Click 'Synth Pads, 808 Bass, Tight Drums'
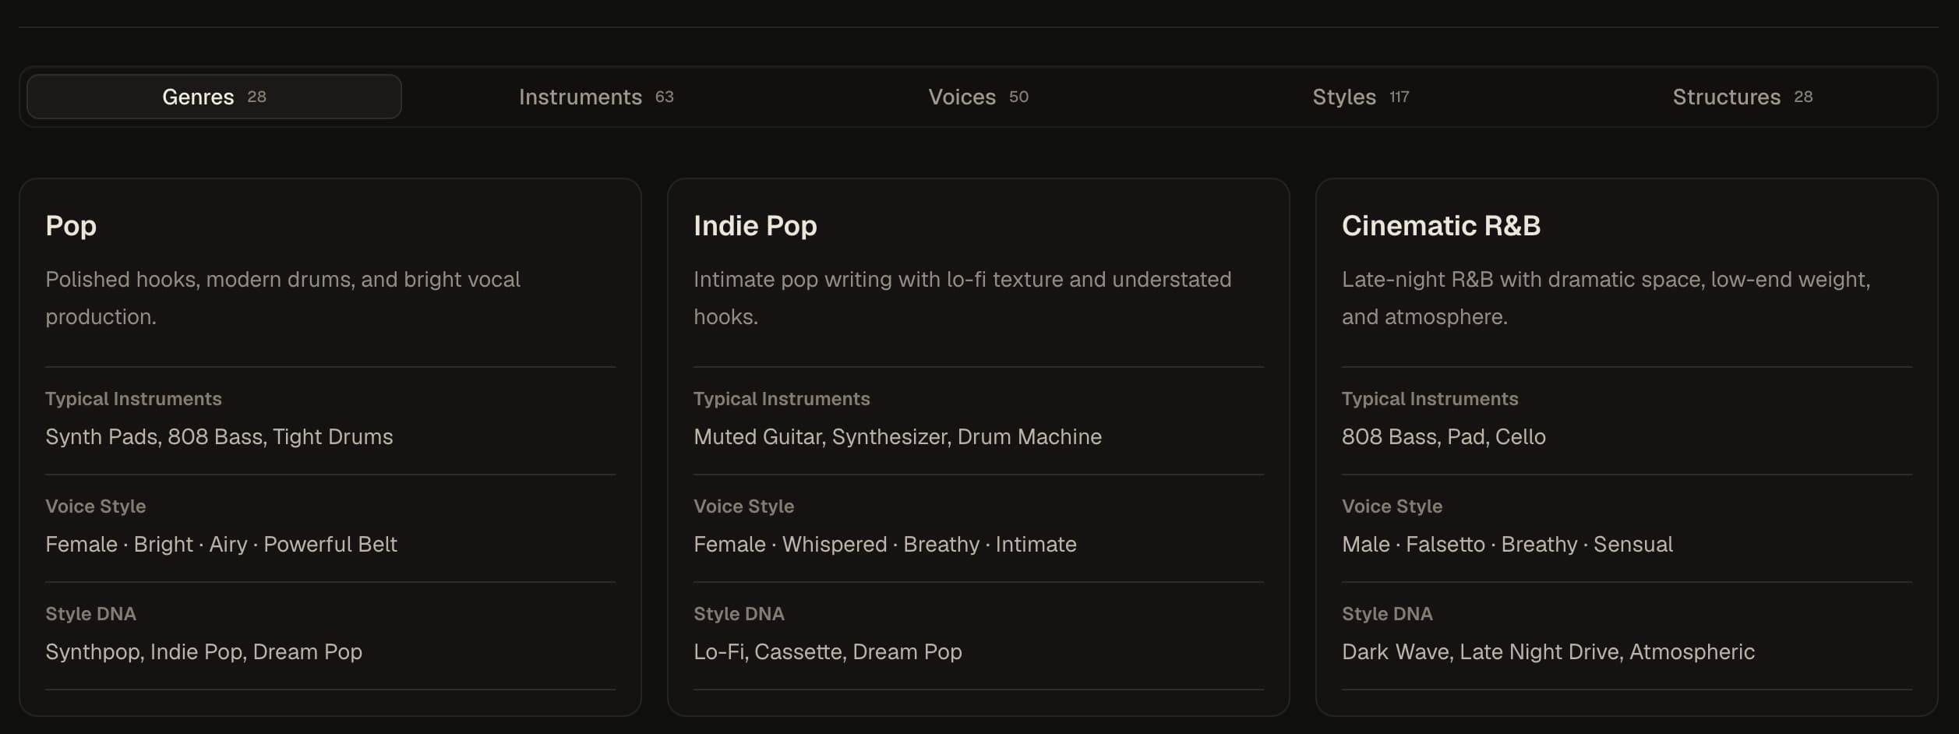The height and width of the screenshot is (734, 1959). coord(219,436)
